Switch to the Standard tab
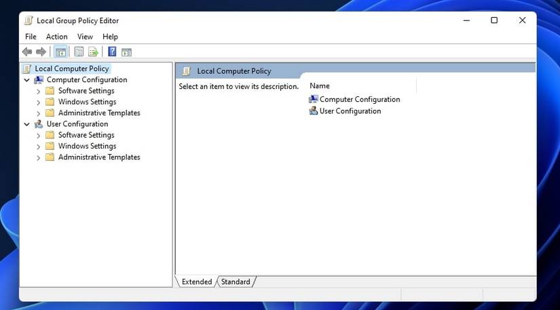The height and width of the screenshot is (310, 560). point(236,282)
